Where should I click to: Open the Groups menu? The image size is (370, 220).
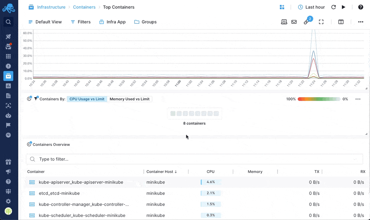(145, 22)
